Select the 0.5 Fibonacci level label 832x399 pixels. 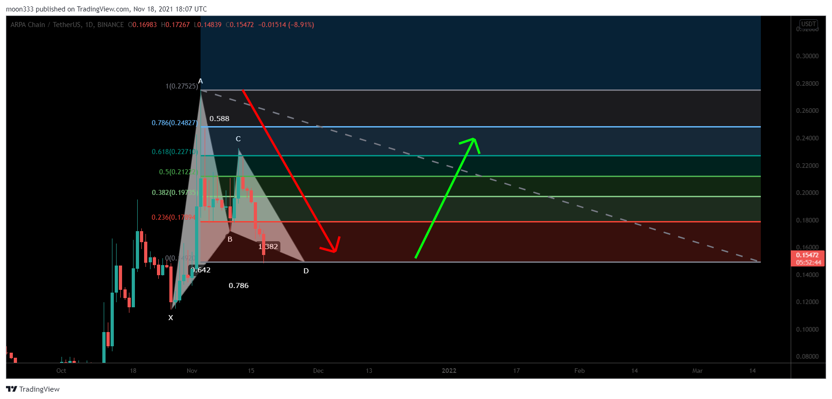[x=178, y=172]
